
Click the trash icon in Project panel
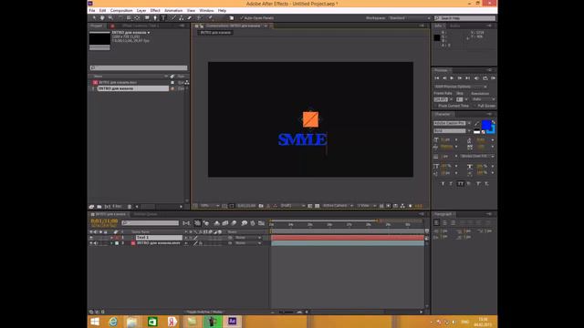[x=130, y=207]
